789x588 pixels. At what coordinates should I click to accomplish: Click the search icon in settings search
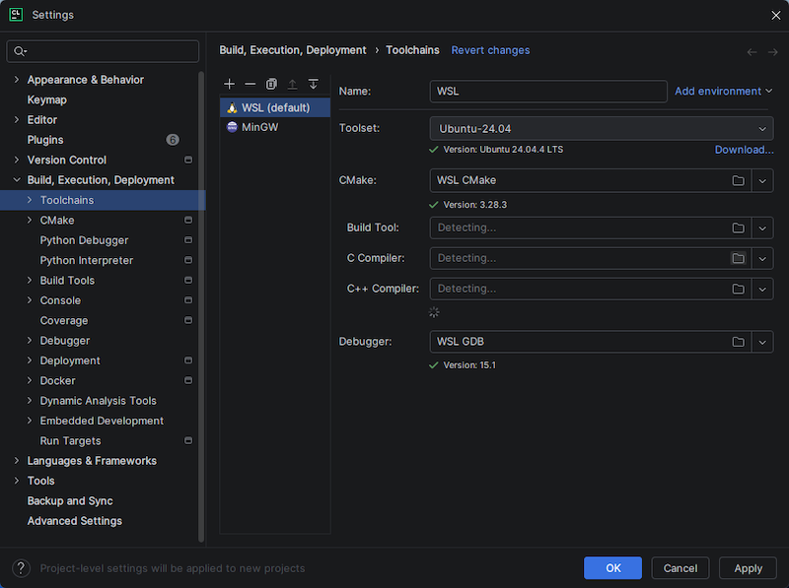tap(20, 51)
